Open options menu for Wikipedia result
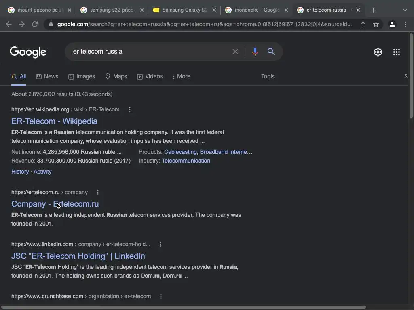 pyautogui.click(x=130, y=109)
